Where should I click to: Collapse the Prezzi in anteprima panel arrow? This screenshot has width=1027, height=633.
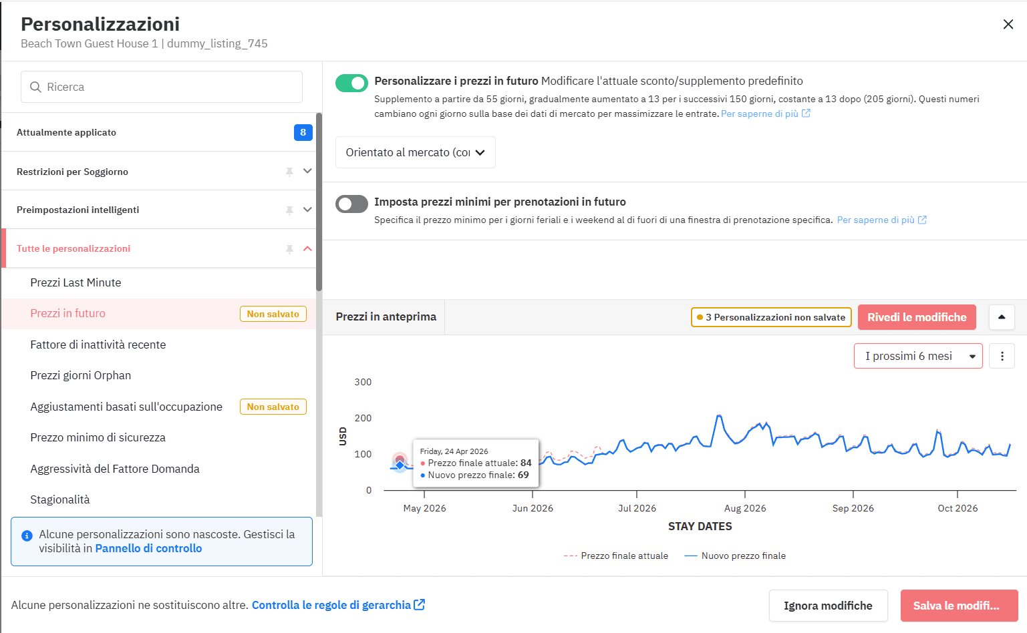(1002, 317)
